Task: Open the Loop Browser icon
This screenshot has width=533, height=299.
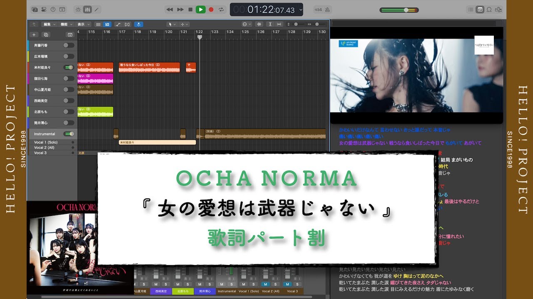Action: tap(489, 9)
